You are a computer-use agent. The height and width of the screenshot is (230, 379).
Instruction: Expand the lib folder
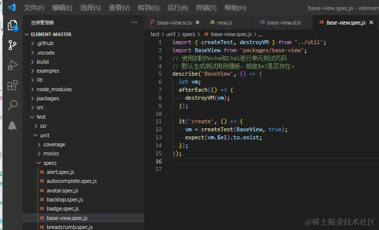[x=40, y=80]
